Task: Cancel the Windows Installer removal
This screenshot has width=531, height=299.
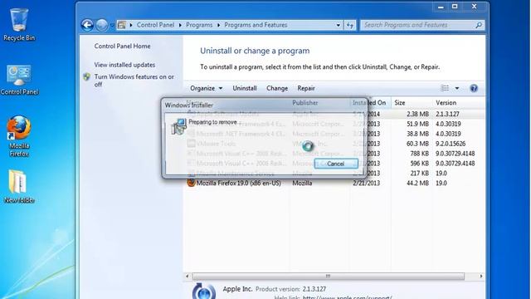Action: pos(335,164)
